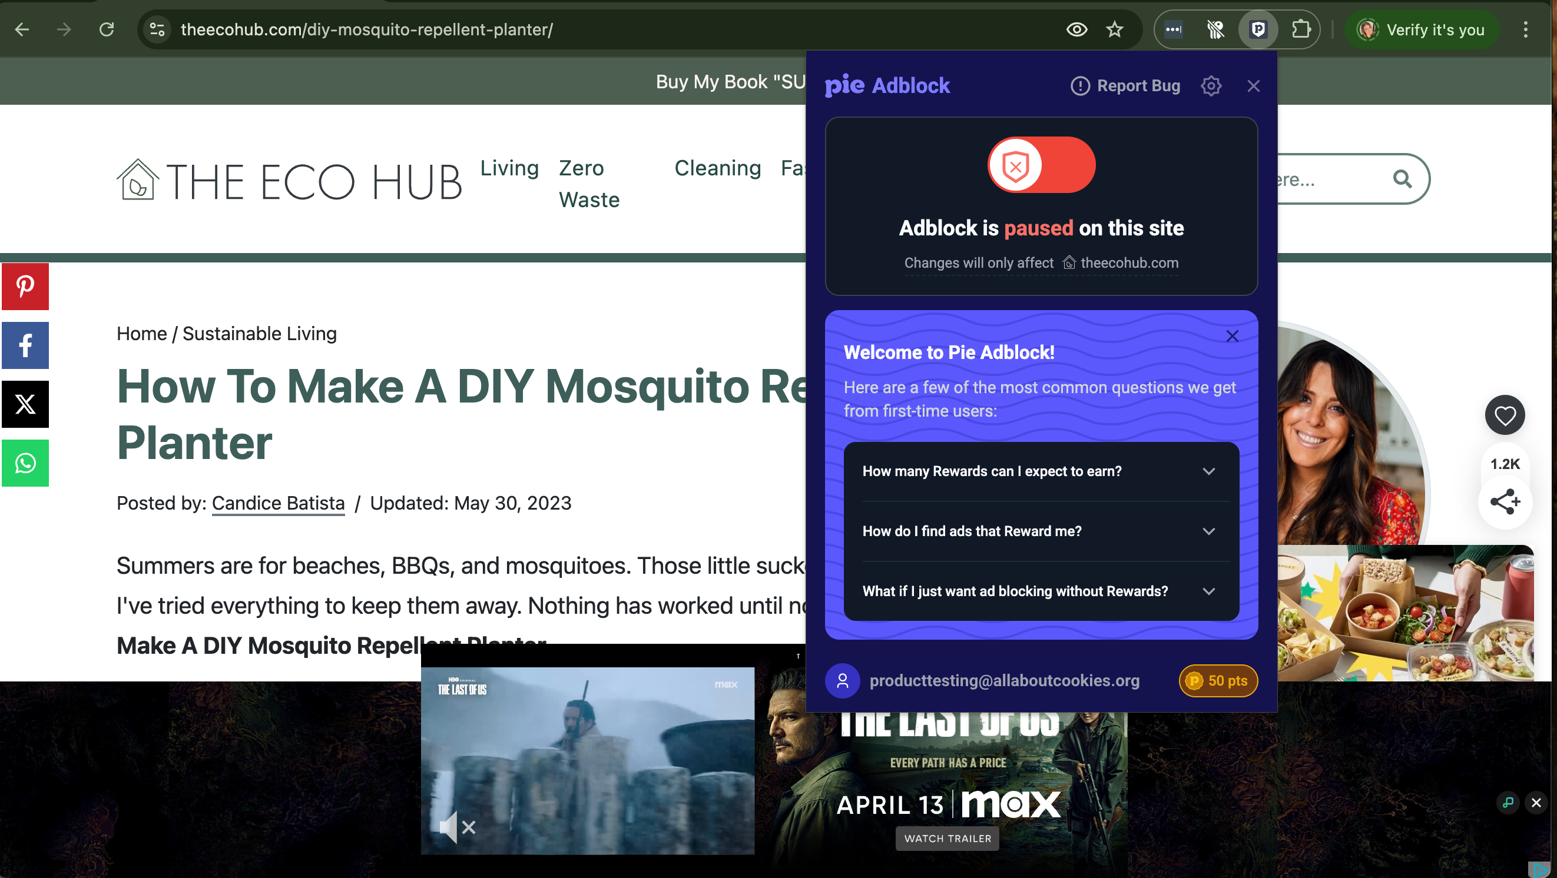Share on X
The height and width of the screenshot is (878, 1557).
coord(25,404)
